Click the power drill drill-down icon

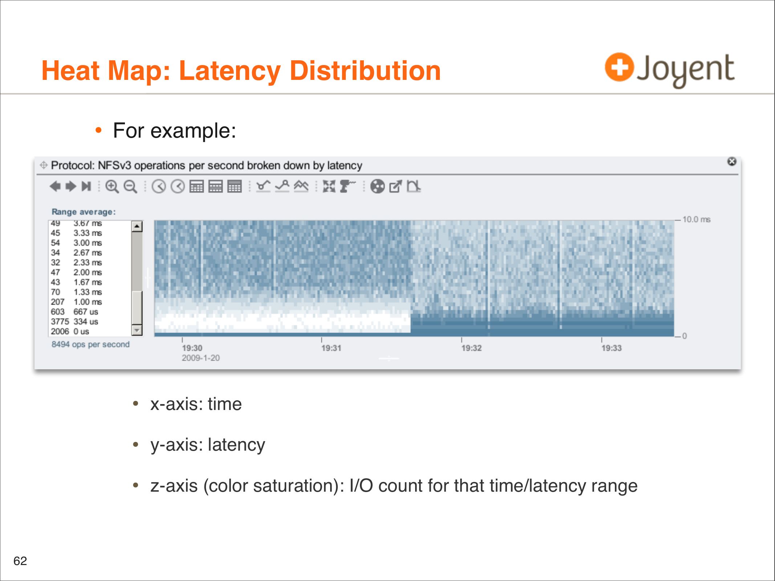click(347, 186)
